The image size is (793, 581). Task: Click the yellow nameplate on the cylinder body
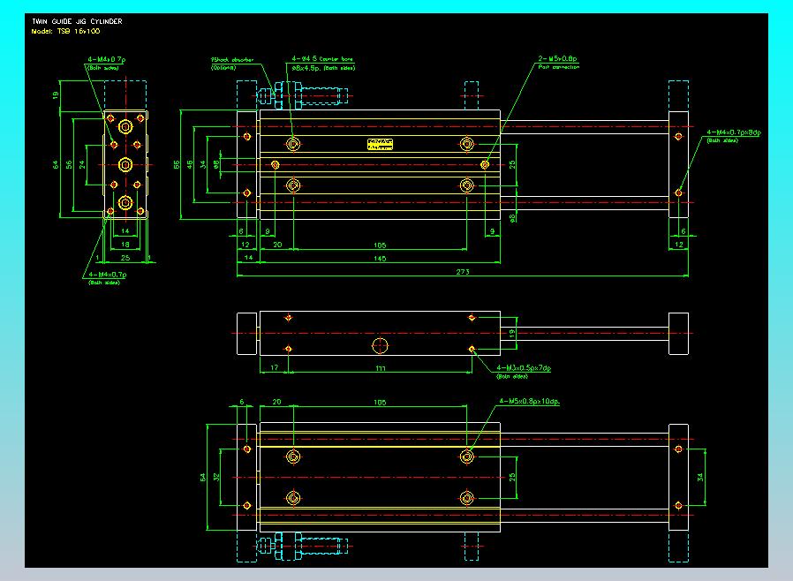tap(381, 143)
